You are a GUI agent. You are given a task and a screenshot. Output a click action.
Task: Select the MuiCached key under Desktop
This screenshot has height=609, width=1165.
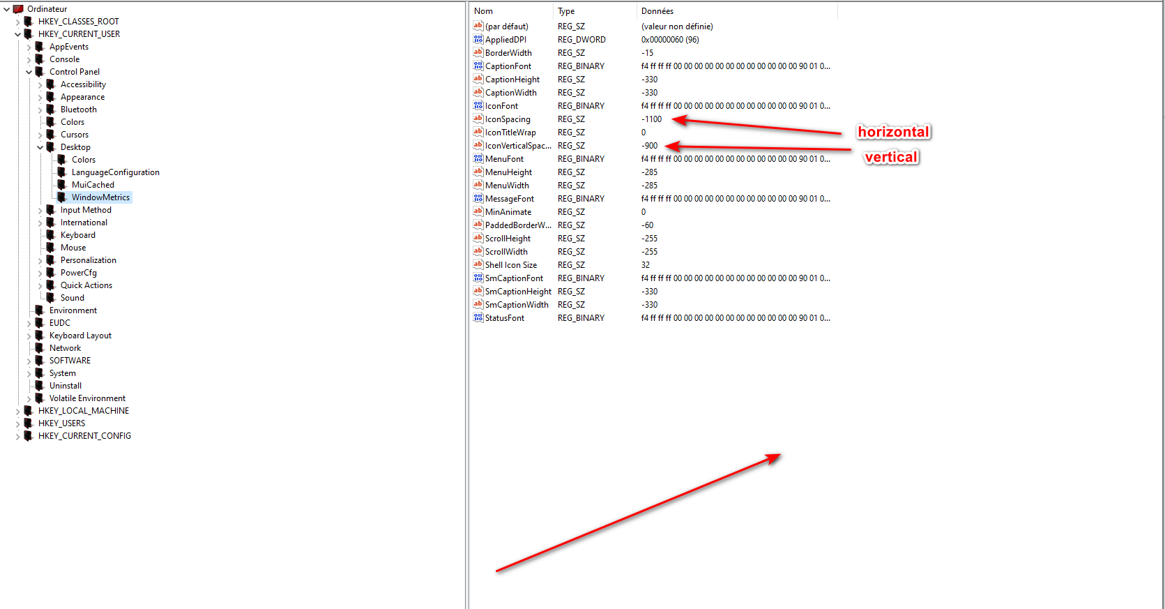tap(93, 185)
